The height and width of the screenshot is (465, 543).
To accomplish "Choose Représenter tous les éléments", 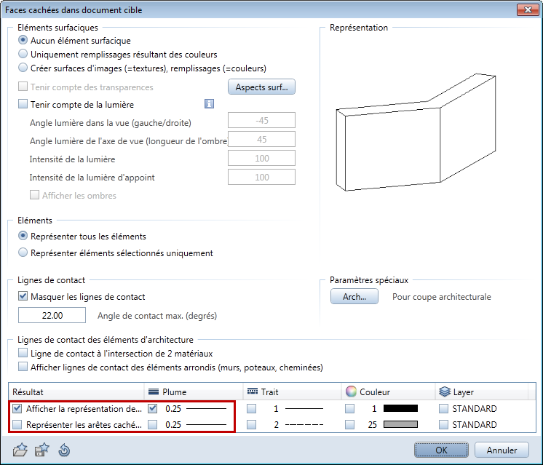I will point(23,236).
